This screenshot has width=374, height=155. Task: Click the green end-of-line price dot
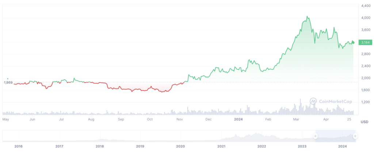[353, 43]
